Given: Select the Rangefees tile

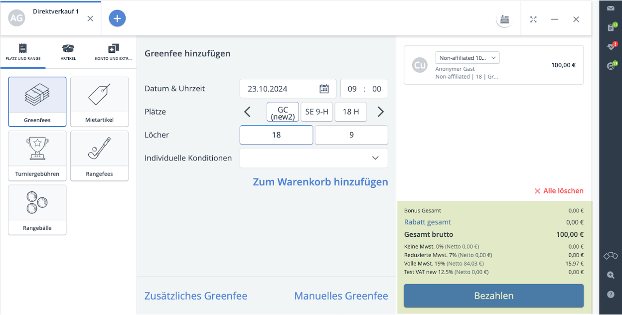Looking at the screenshot, I should click(x=99, y=156).
